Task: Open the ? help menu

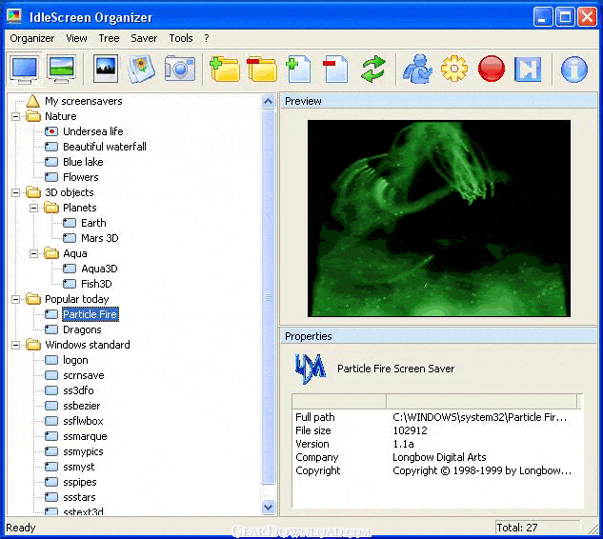Action: 207,38
